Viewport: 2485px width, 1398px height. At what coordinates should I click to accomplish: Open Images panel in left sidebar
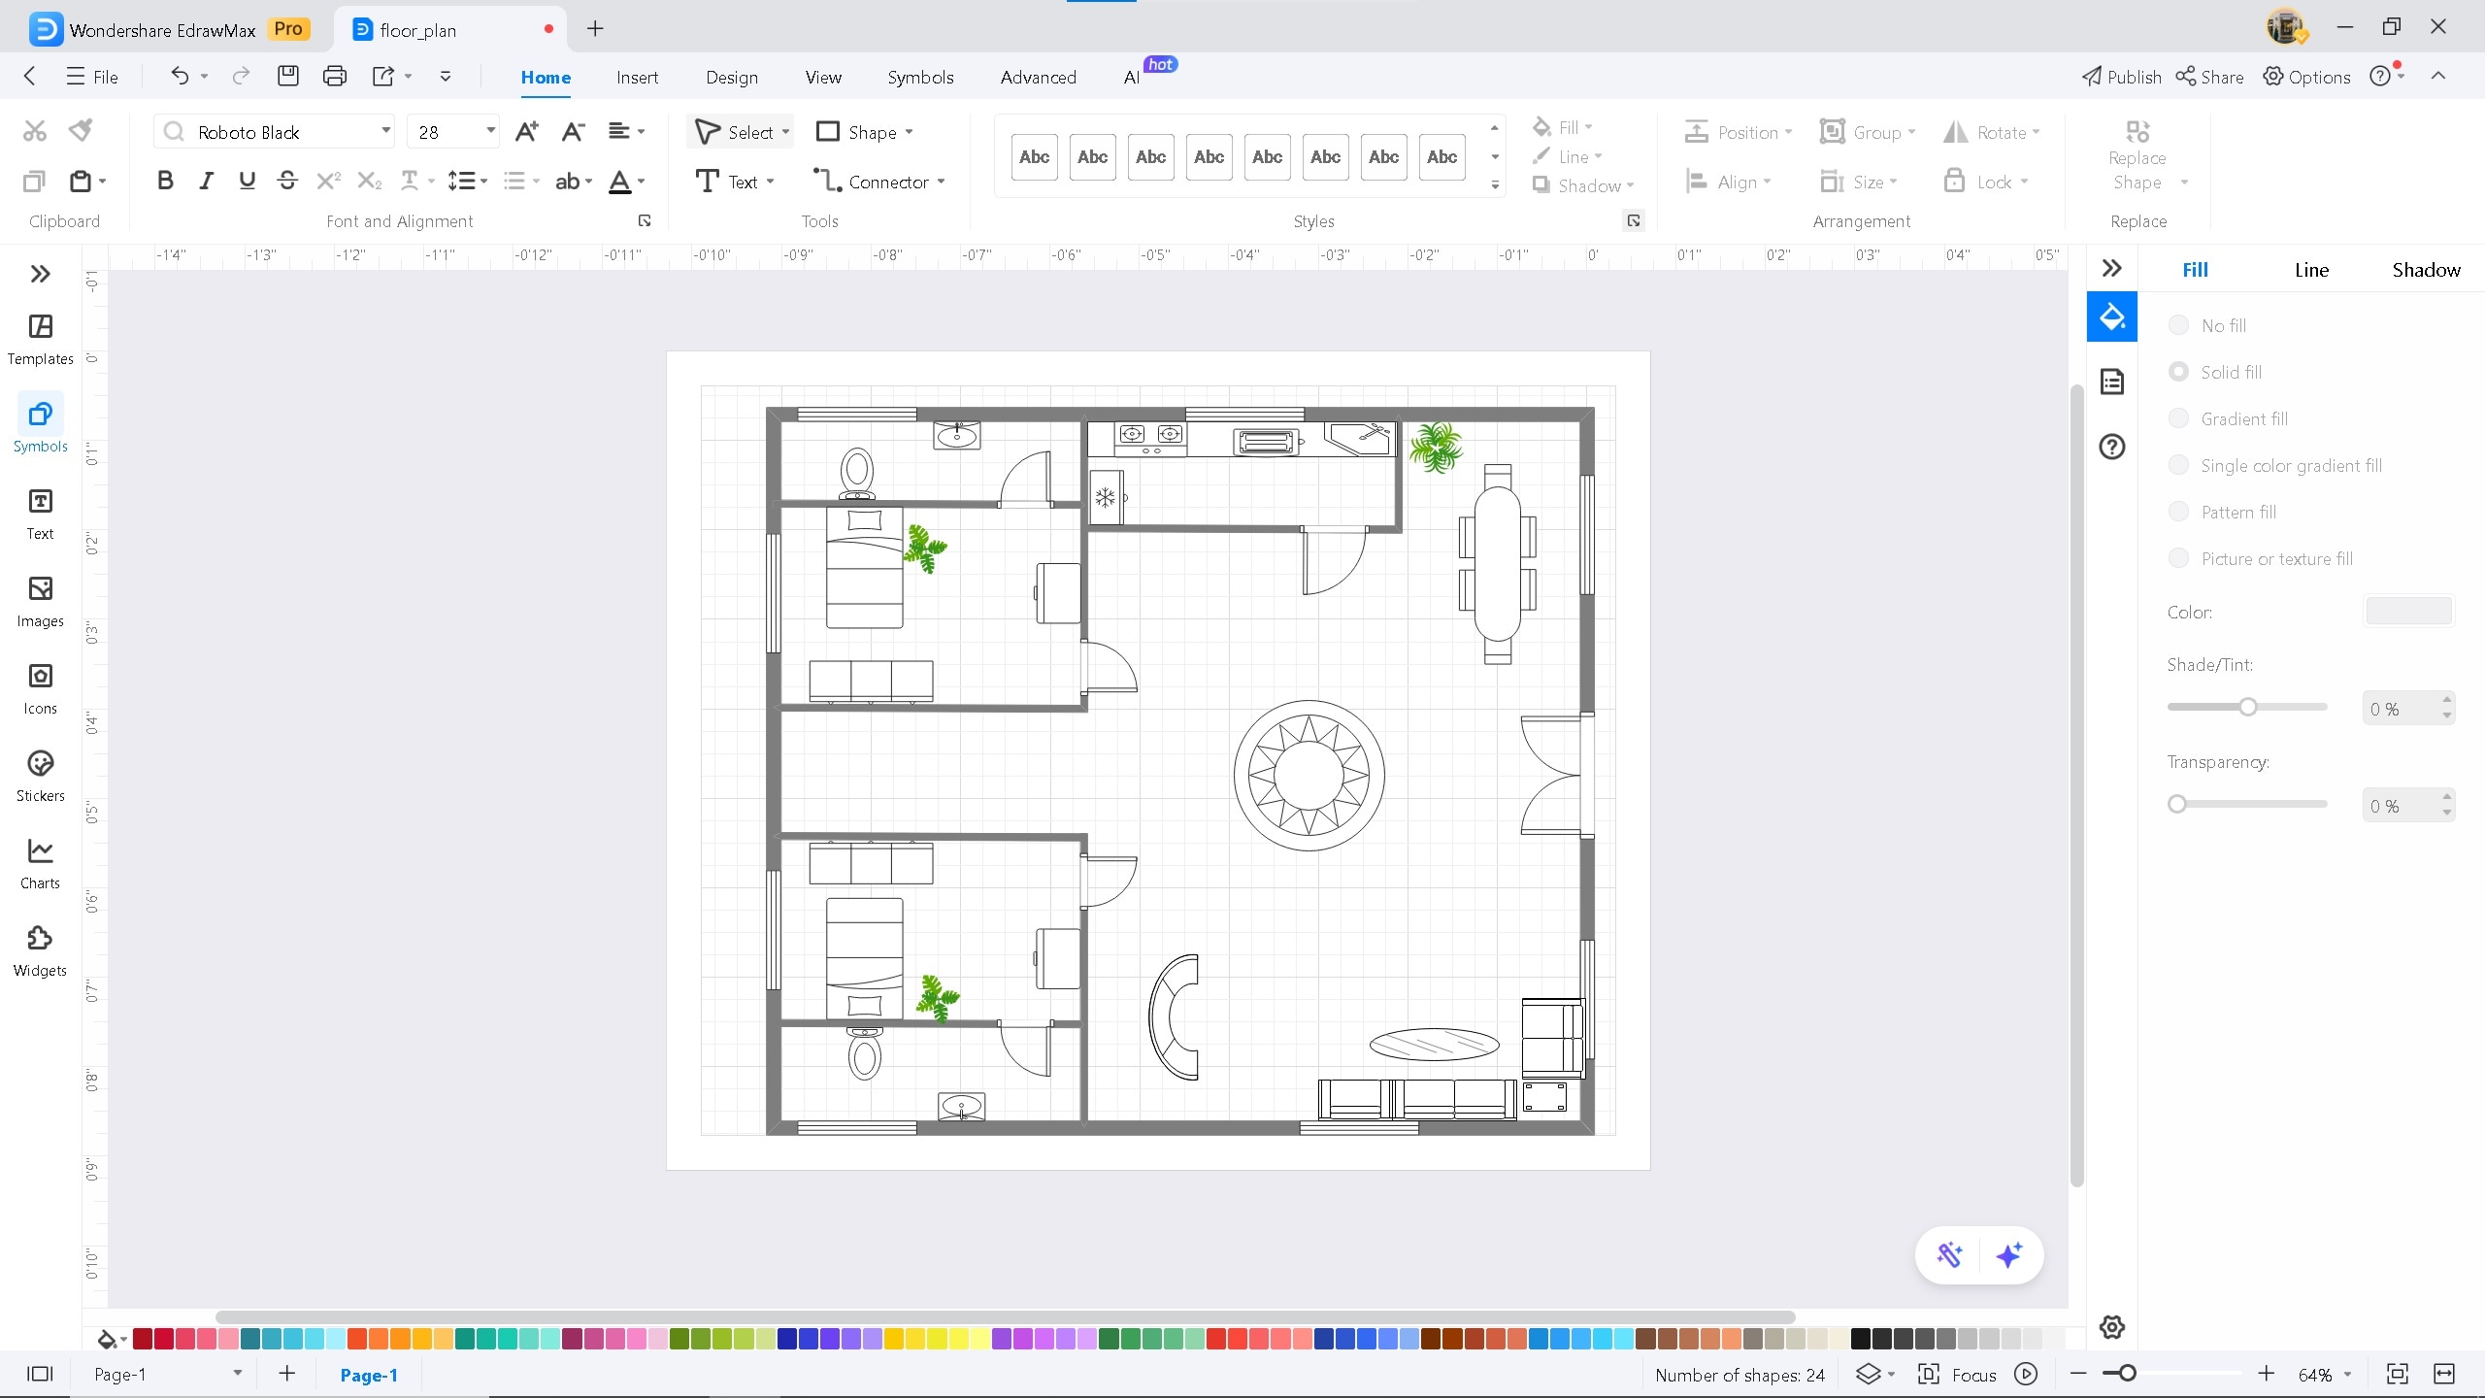pyautogui.click(x=40, y=602)
